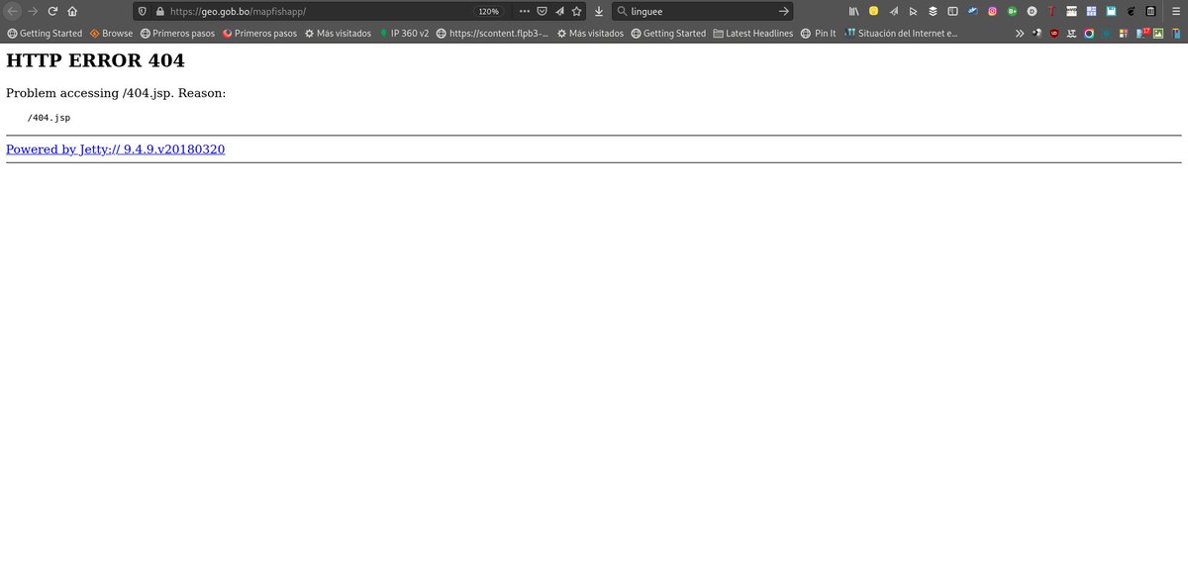Open Primeros pasos bookmark with Firefox icon
The image size is (1188, 586).
[x=259, y=33]
